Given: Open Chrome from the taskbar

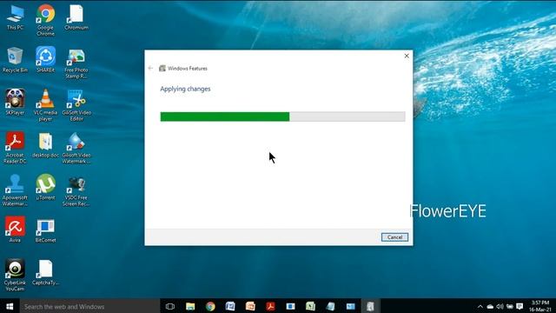Looking at the screenshot, I should click(210, 306).
